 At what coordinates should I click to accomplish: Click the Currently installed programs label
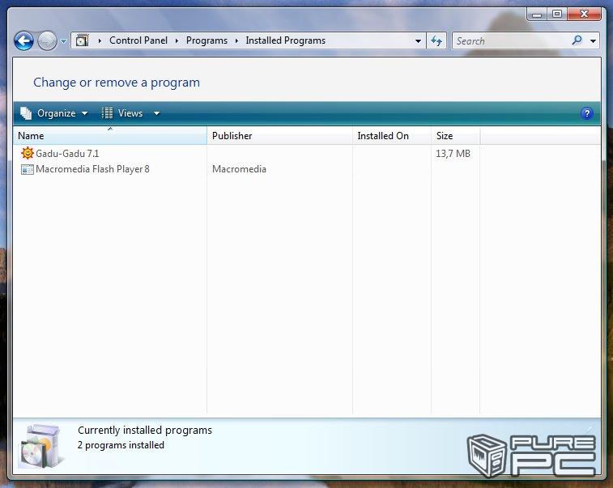point(145,431)
